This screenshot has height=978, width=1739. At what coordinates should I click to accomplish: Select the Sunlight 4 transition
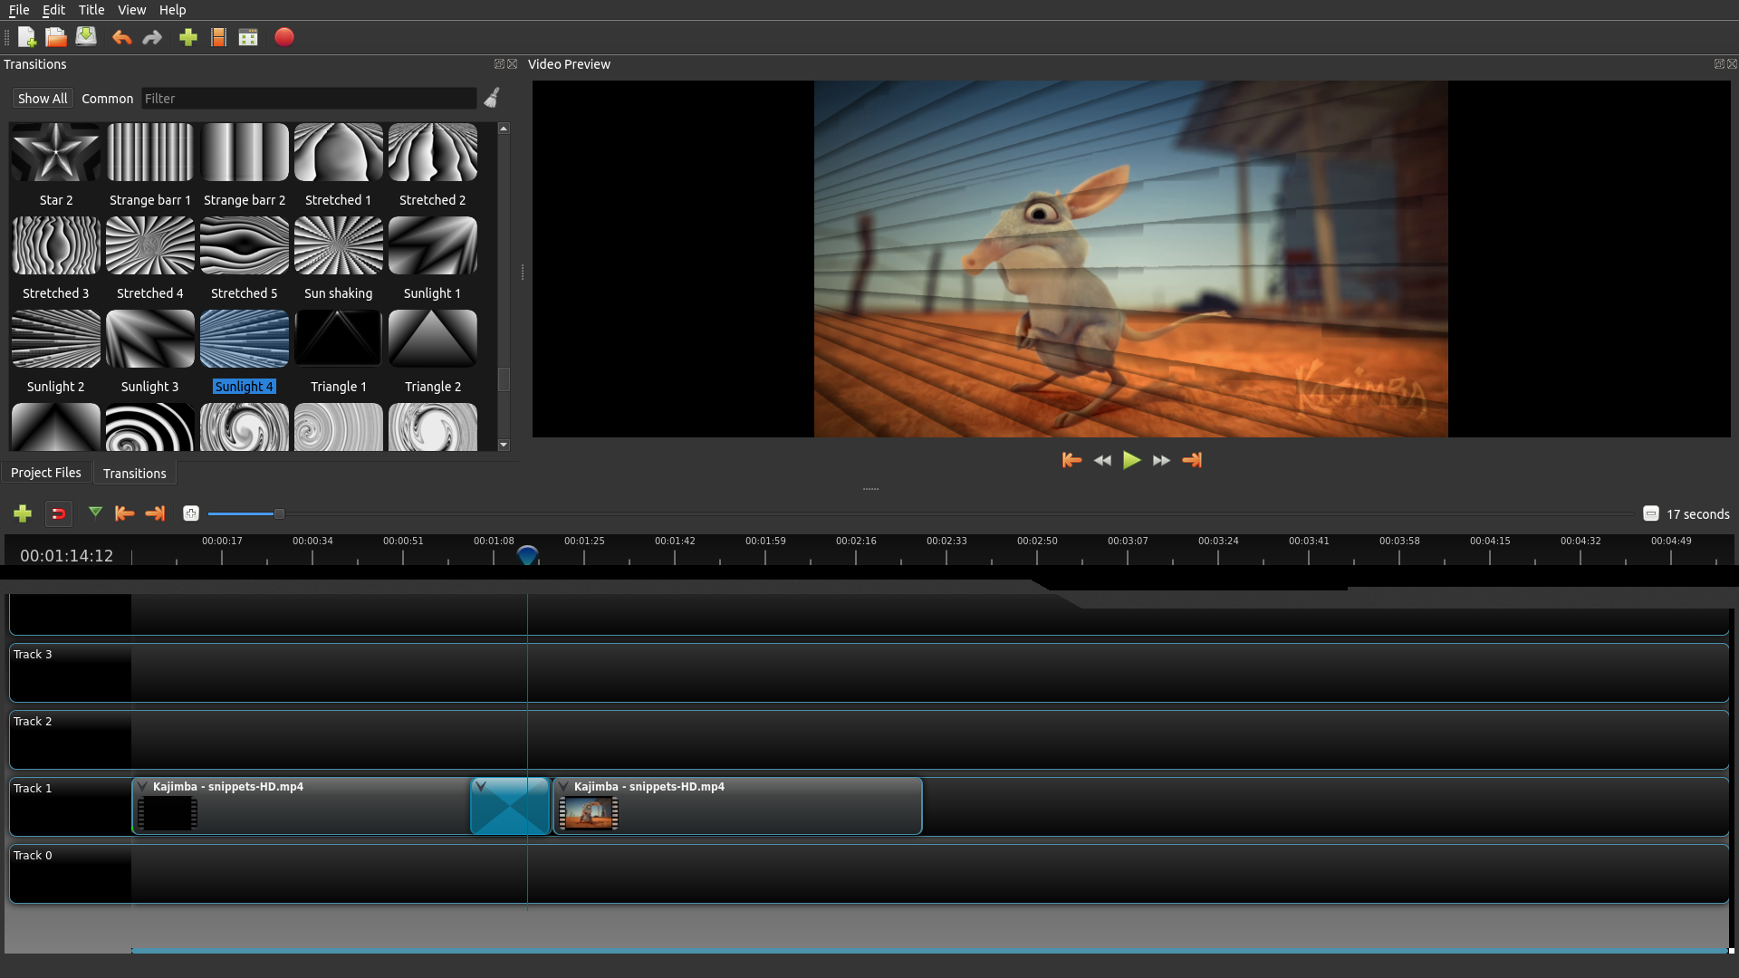coord(245,351)
